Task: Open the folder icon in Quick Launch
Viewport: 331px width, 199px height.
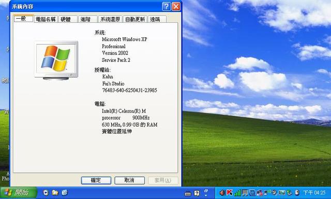Action: point(55,192)
